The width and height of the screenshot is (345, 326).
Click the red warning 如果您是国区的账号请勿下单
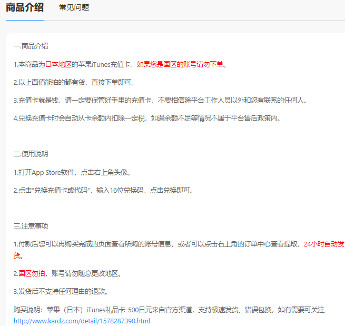180,64
